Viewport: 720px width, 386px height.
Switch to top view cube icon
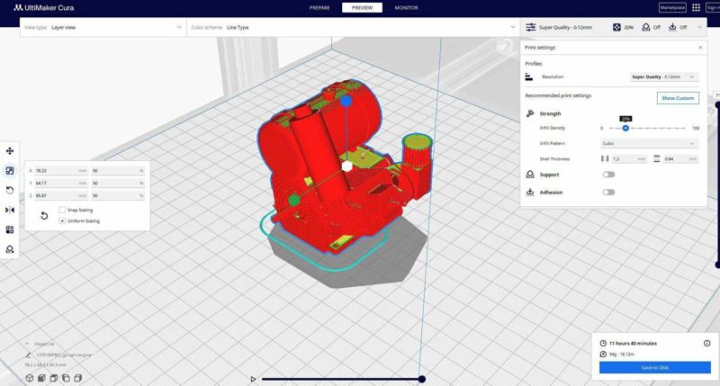(54, 378)
